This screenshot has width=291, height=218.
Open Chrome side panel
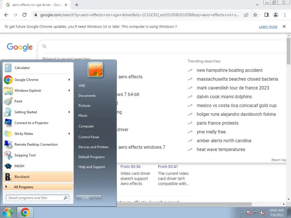pos(266,15)
